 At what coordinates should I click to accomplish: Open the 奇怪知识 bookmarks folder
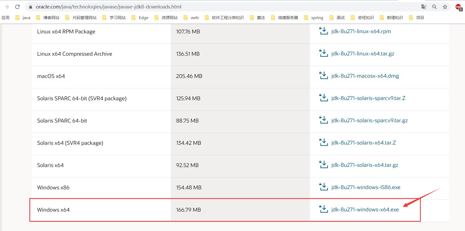[363, 18]
